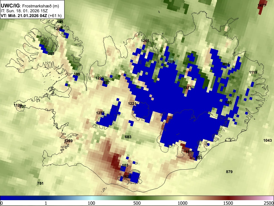Viewport: 274px width, 206px height.
Task: Click the map value 751
Action: click(x=40, y=183)
